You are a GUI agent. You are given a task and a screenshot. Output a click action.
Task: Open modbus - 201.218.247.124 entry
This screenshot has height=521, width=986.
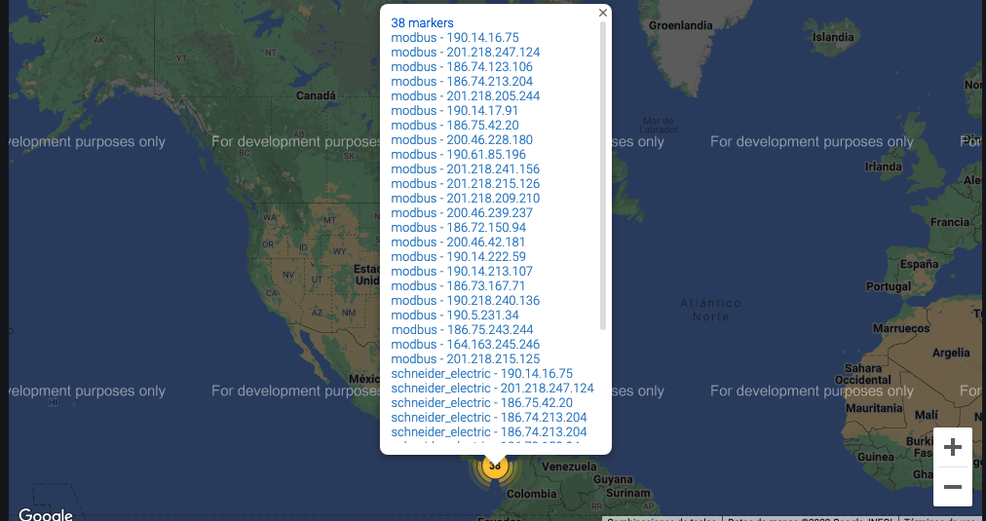[466, 53]
